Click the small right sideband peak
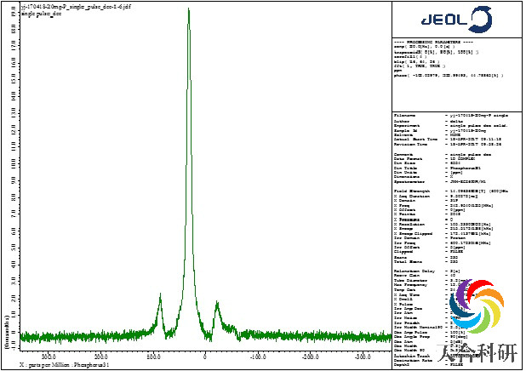 point(218,323)
